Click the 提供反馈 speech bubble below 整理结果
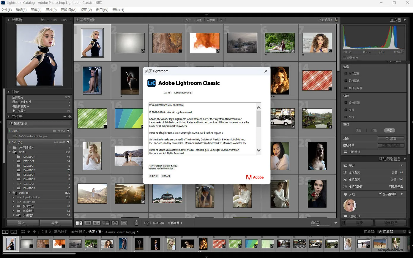 click(346, 152)
